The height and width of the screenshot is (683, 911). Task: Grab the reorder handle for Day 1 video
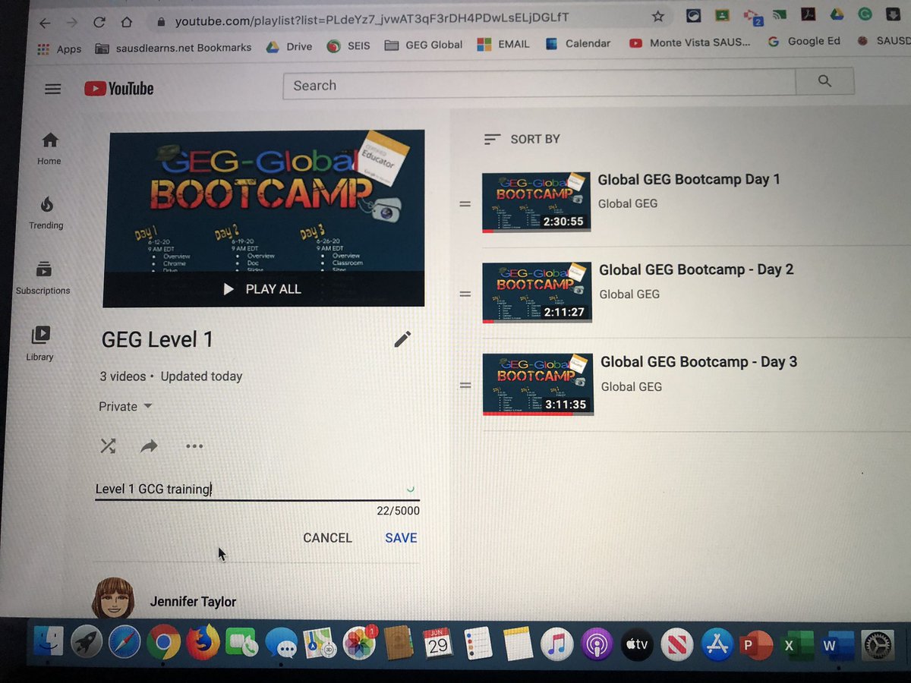click(x=465, y=204)
